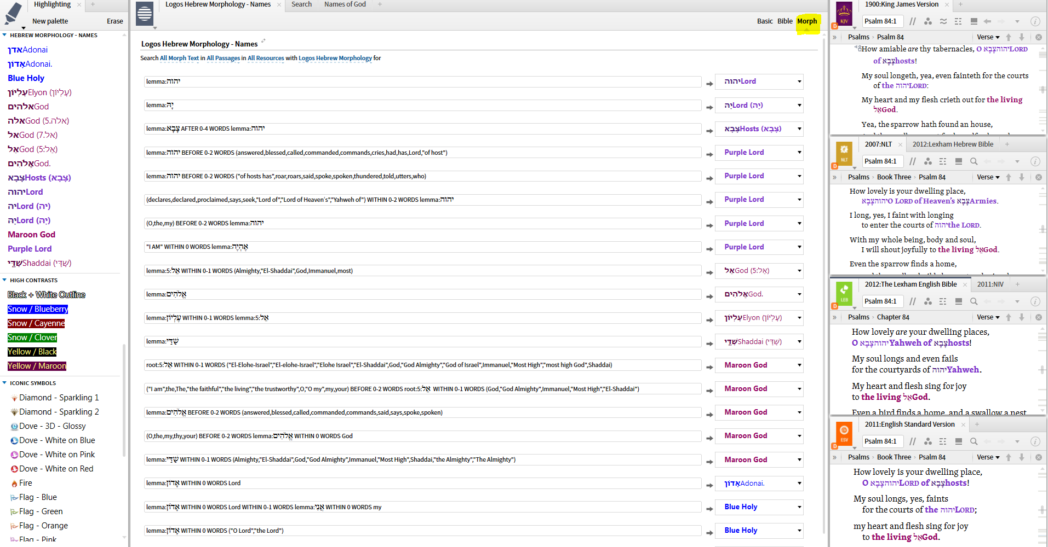Select the Basic search type
Image resolution: width=1048 pixels, height=547 pixels.
click(765, 21)
